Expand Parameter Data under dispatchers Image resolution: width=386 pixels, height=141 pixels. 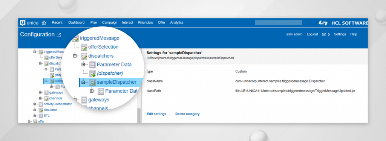83,65
